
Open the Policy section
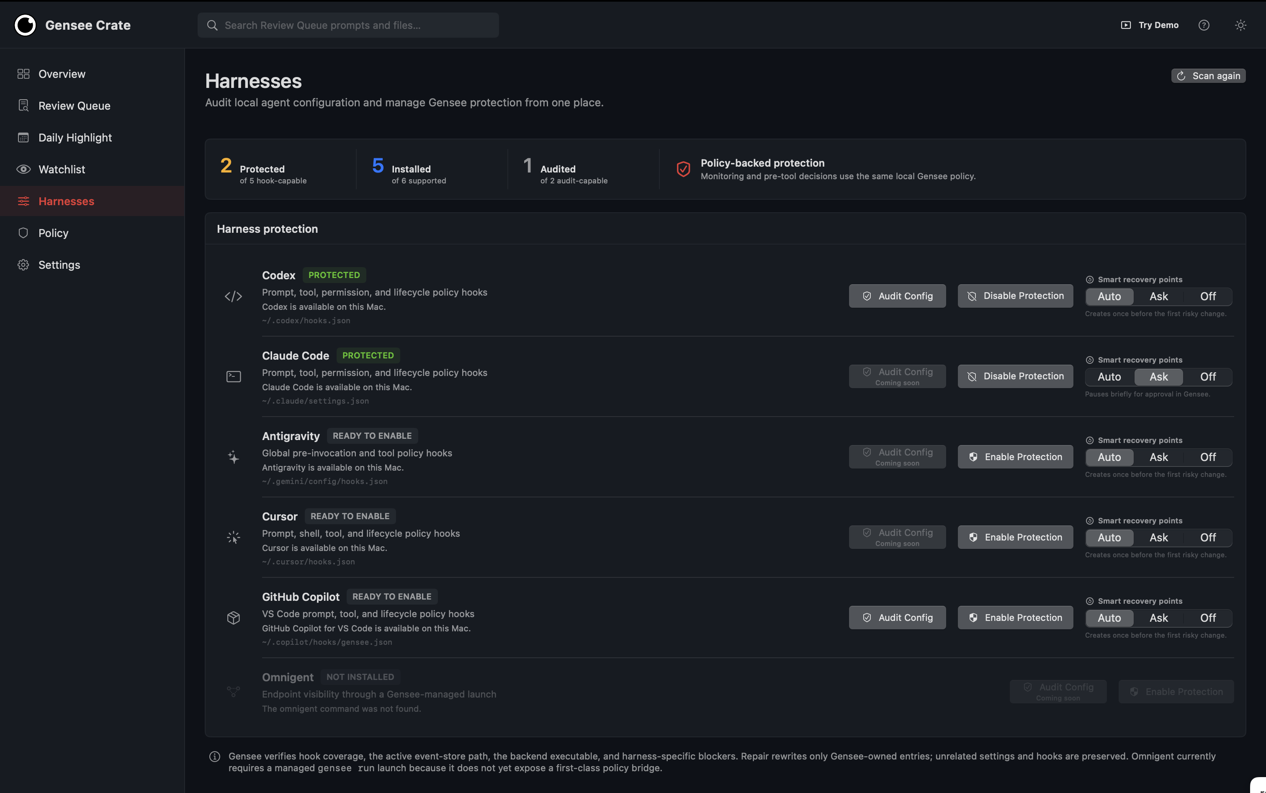(x=92, y=233)
